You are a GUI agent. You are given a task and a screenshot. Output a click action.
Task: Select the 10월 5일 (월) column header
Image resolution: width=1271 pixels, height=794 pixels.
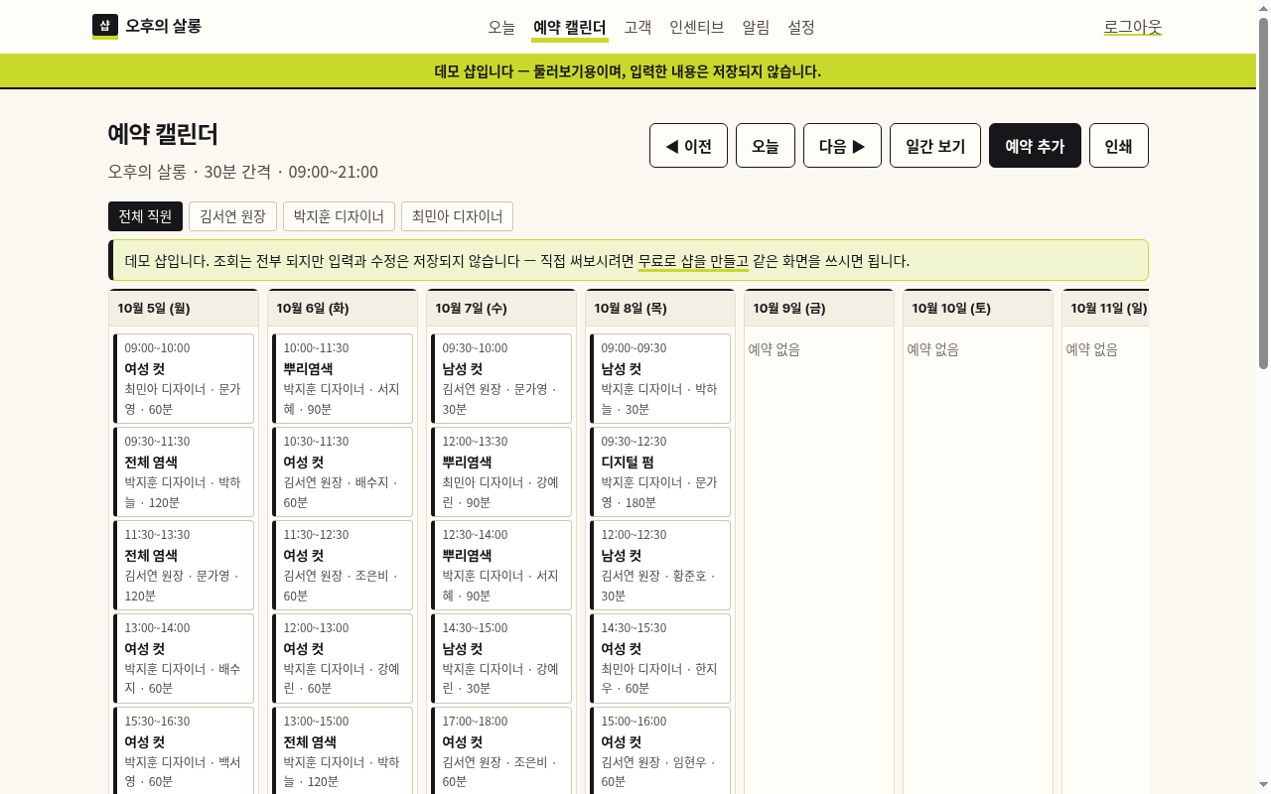coord(184,308)
